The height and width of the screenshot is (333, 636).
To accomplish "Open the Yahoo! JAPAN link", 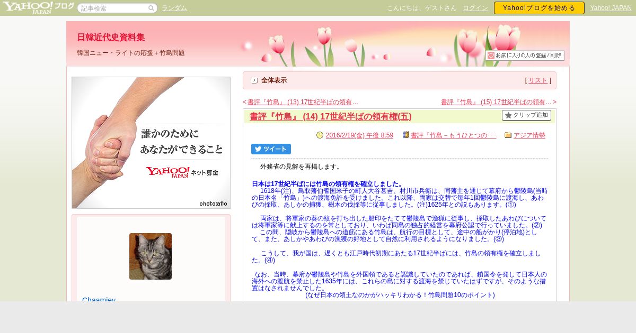I will pos(611,8).
